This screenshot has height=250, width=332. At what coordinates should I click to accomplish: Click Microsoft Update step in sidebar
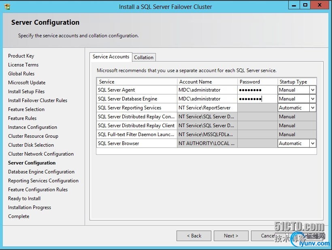27,83
